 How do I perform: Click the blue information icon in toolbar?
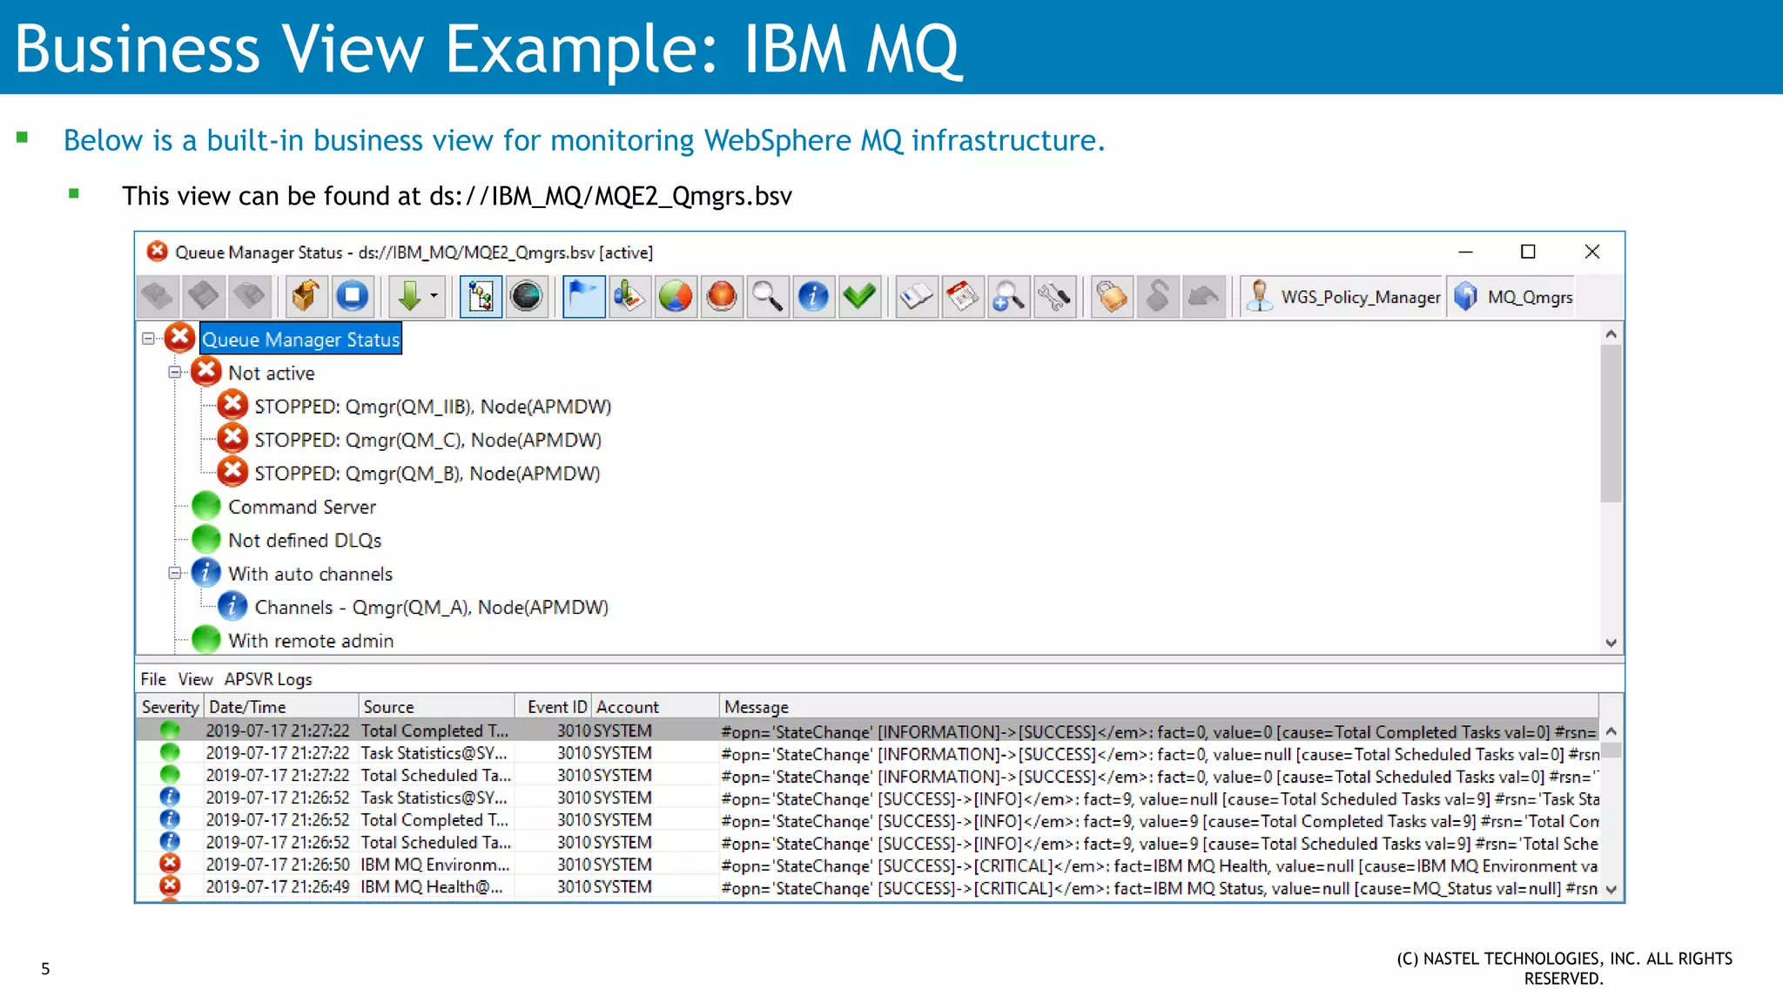[x=813, y=297]
